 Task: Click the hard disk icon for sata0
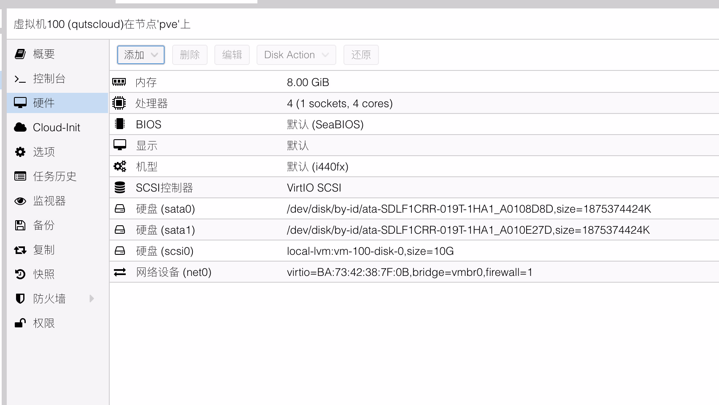click(120, 208)
